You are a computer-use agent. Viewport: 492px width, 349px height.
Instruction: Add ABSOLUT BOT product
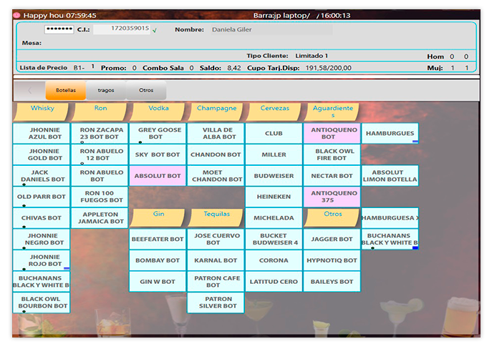click(158, 176)
